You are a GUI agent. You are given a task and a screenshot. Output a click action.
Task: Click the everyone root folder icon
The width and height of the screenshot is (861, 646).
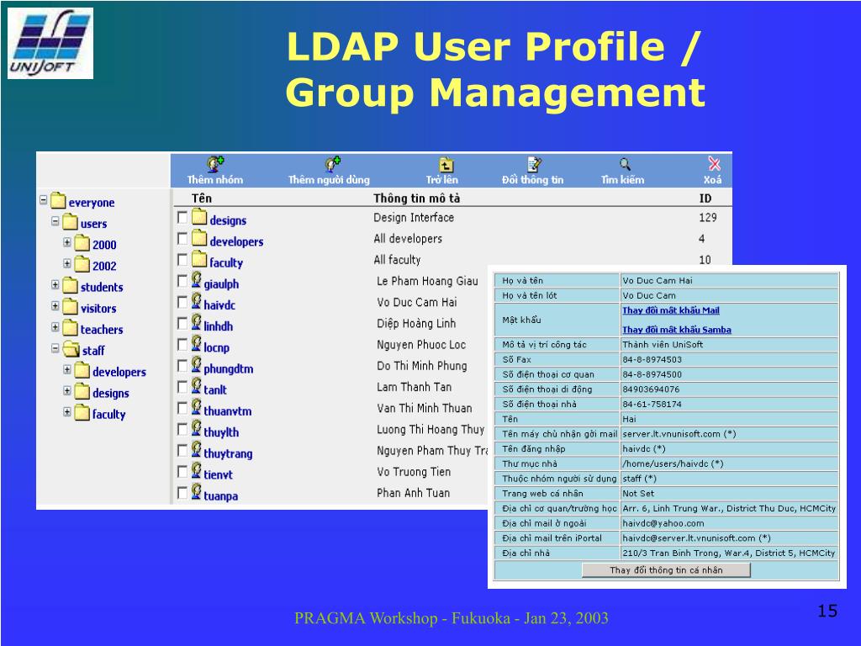pyautogui.click(x=58, y=200)
